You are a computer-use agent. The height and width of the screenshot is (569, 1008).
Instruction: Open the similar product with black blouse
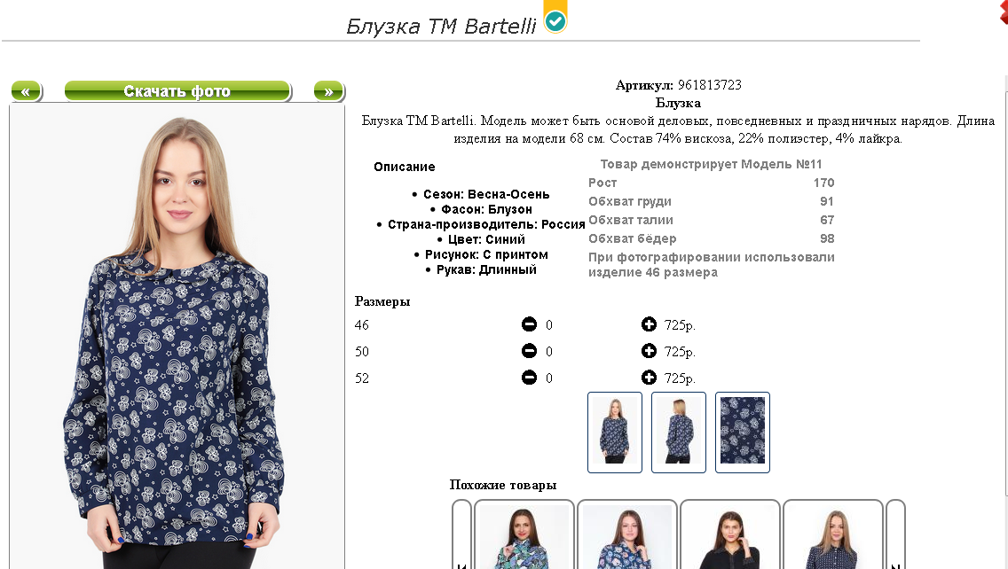tap(730, 535)
